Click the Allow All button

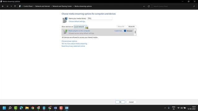pos(121,27)
